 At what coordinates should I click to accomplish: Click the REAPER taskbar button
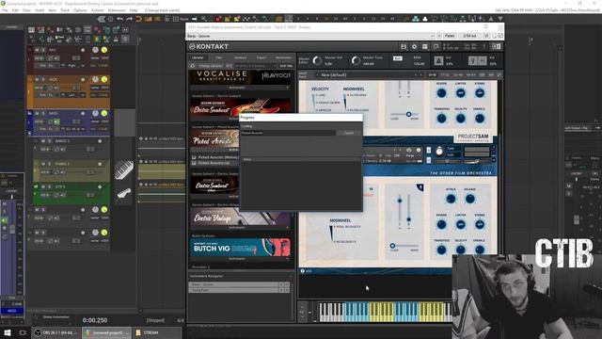(x=106, y=332)
